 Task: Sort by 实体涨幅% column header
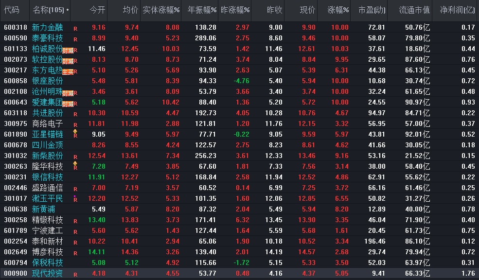[x=161, y=10]
